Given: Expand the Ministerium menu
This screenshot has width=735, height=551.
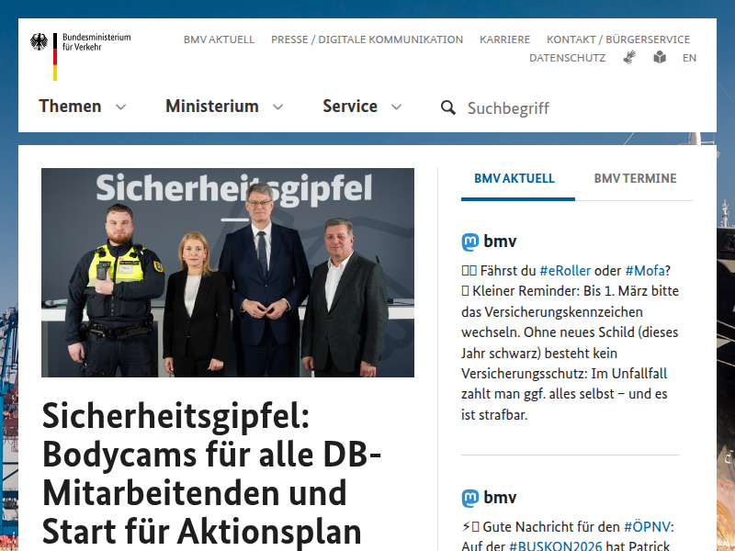Looking at the screenshot, I should click(x=224, y=107).
